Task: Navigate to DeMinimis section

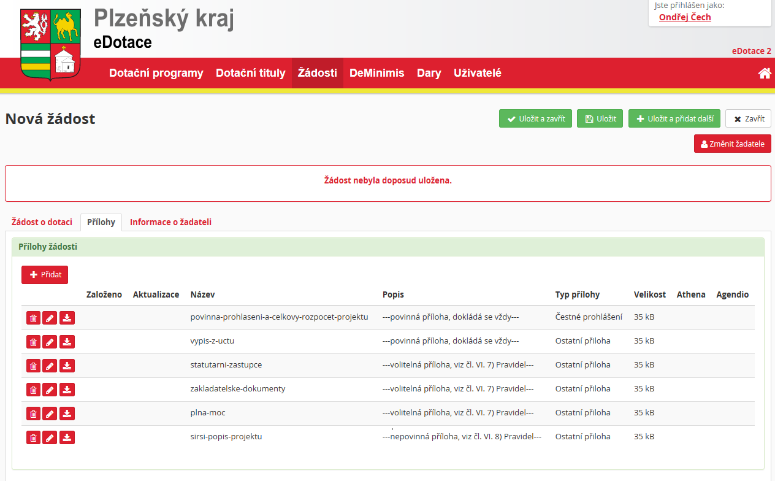Action: click(x=376, y=73)
